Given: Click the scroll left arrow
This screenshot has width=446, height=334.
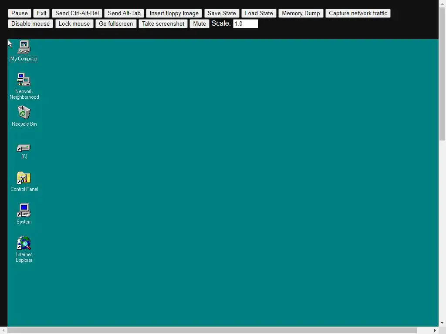Looking at the screenshot, I should pyautogui.click(x=3, y=331).
